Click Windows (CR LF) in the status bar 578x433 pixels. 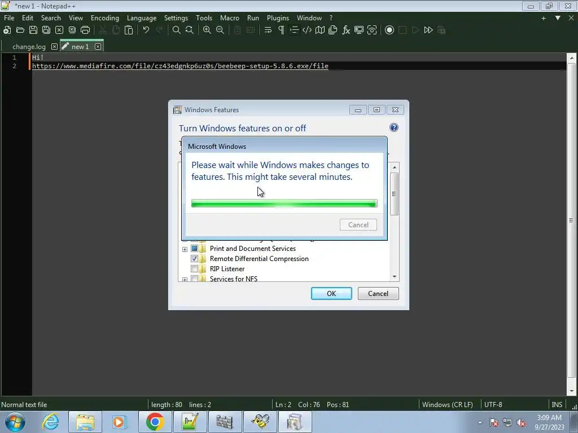[x=447, y=405]
